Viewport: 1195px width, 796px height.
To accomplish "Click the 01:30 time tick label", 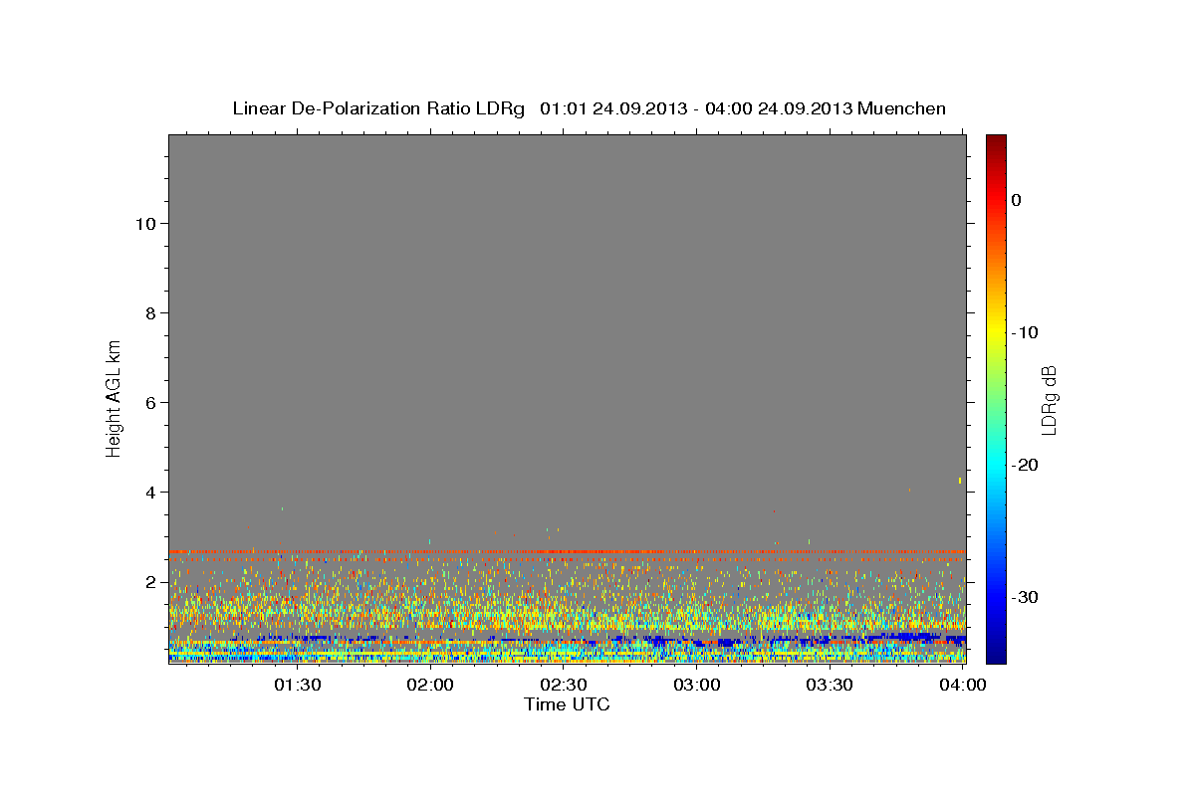I will 298,685.
